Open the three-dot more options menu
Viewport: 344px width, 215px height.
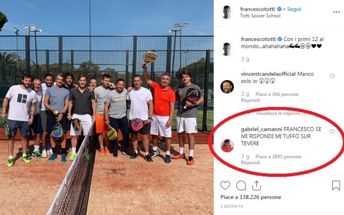pos(337,12)
